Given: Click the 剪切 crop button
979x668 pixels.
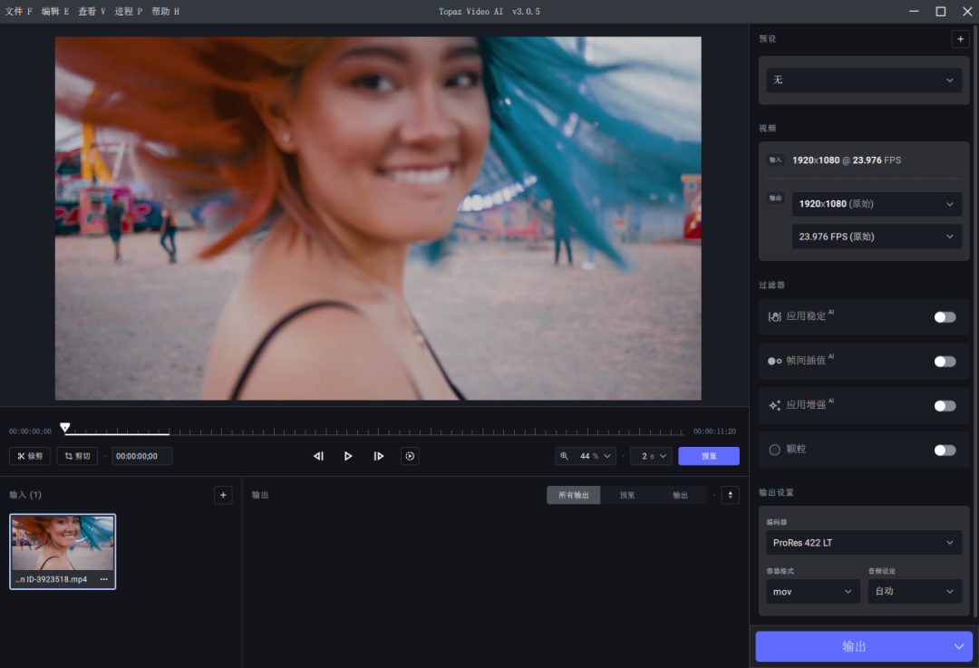Looking at the screenshot, I should [77, 456].
